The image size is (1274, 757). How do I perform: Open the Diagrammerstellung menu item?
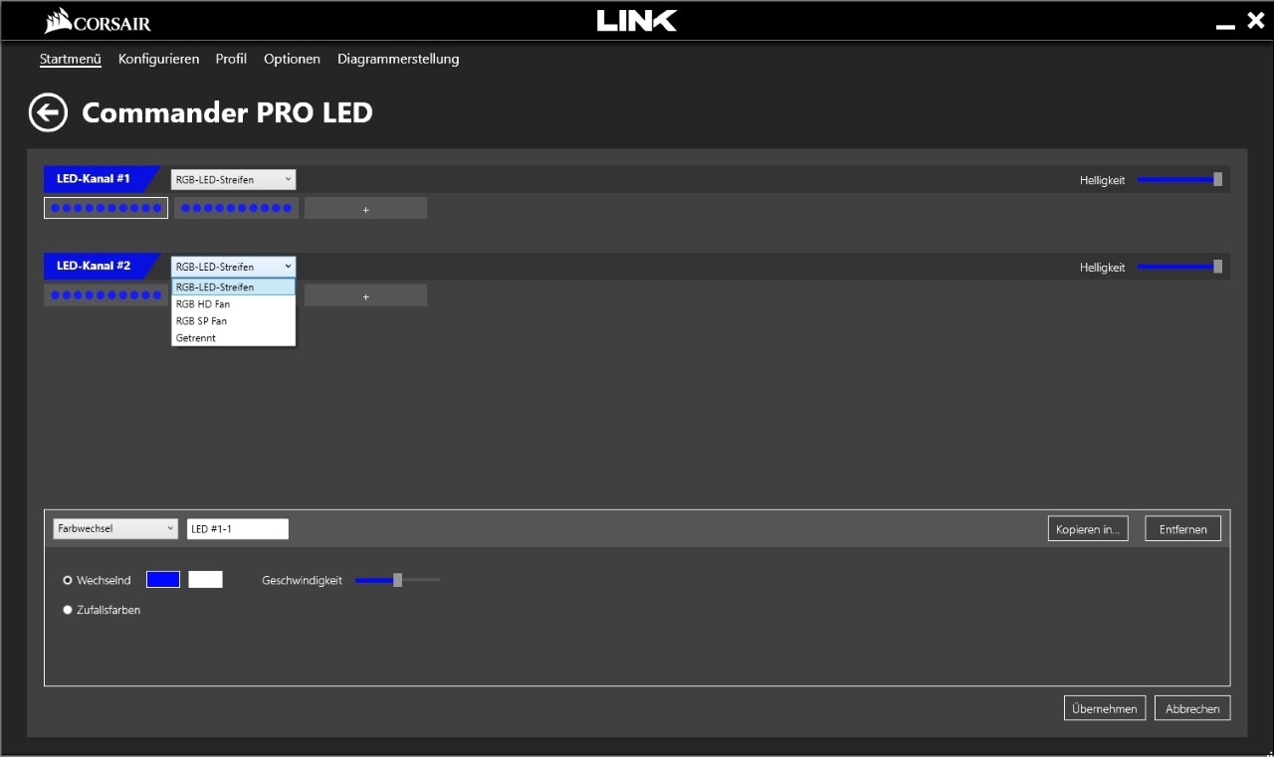(x=398, y=59)
